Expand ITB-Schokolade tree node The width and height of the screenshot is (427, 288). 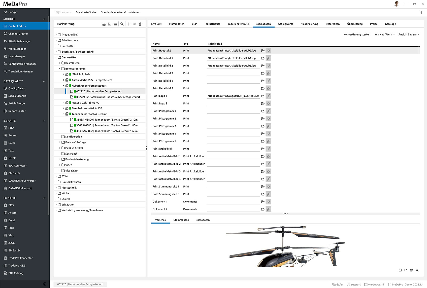point(63,74)
